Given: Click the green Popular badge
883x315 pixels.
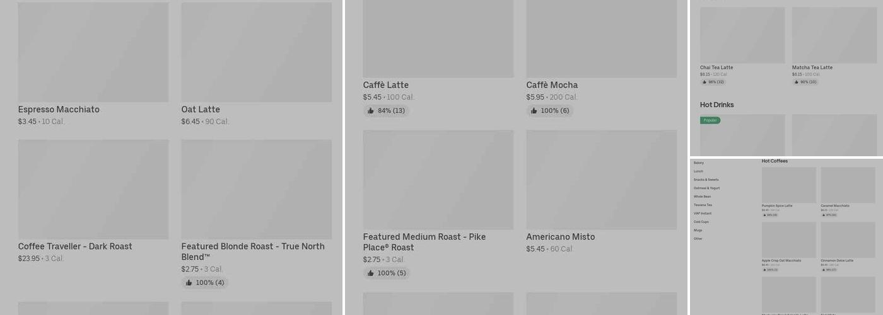Looking at the screenshot, I should (x=710, y=120).
